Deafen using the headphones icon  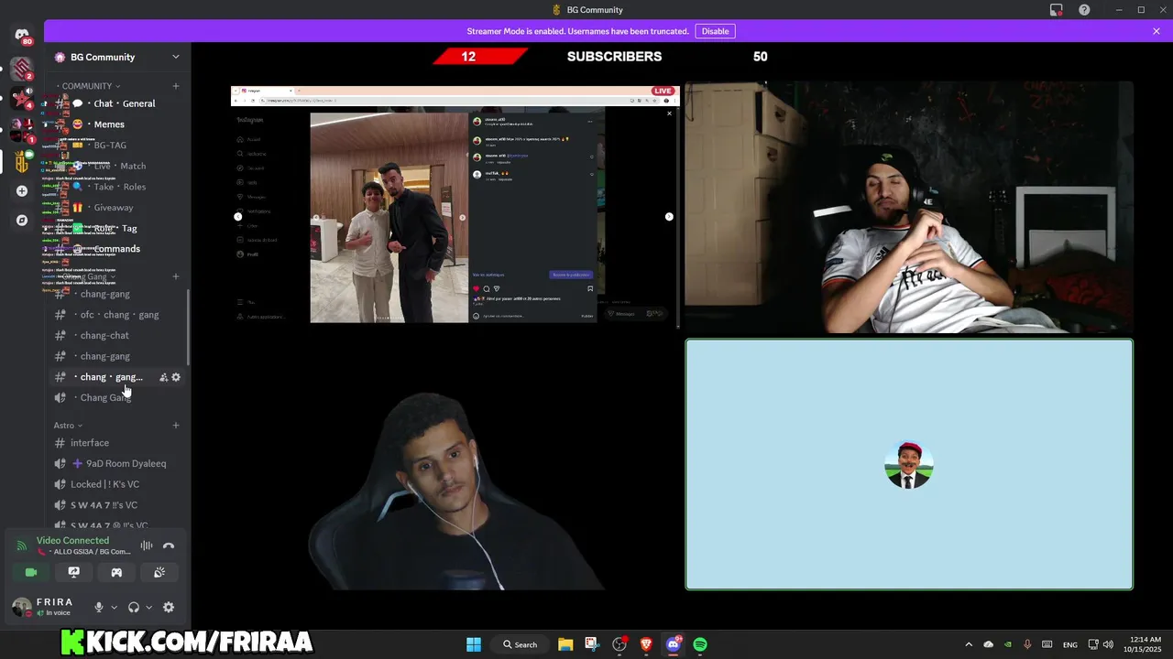pos(134,607)
